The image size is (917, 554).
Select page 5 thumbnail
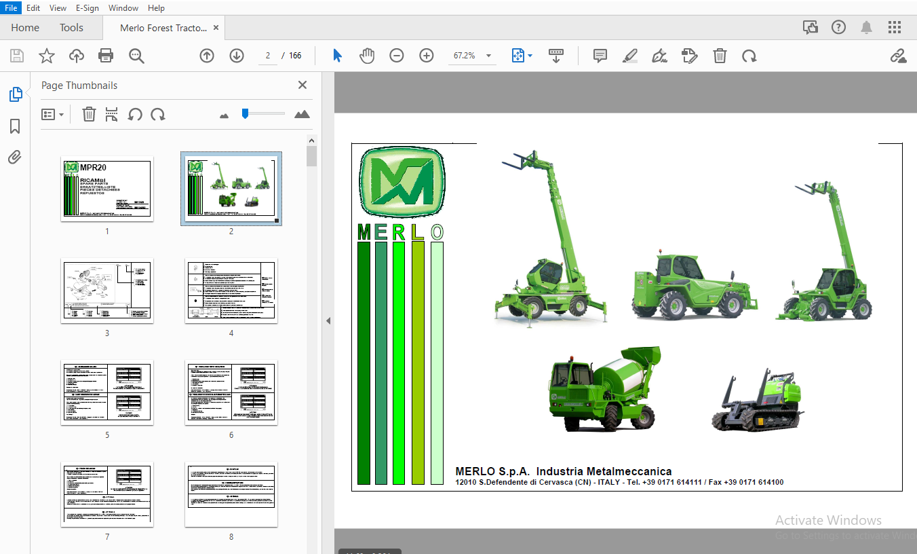click(x=107, y=392)
